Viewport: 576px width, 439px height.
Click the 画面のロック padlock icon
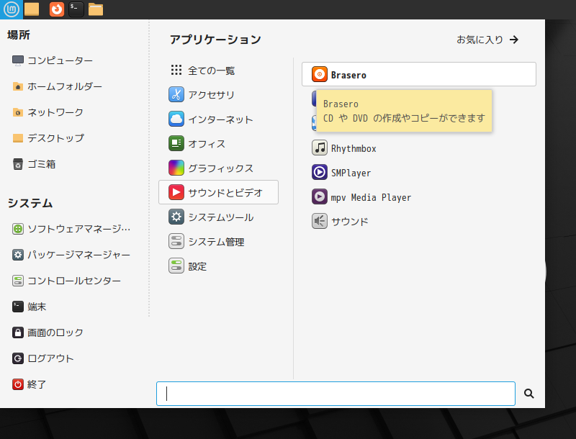(x=17, y=332)
